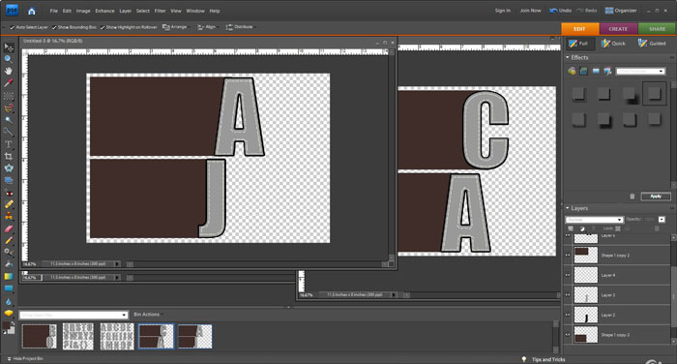Hide Layer 3 via its eye icon
677x364 pixels.
pos(568,295)
